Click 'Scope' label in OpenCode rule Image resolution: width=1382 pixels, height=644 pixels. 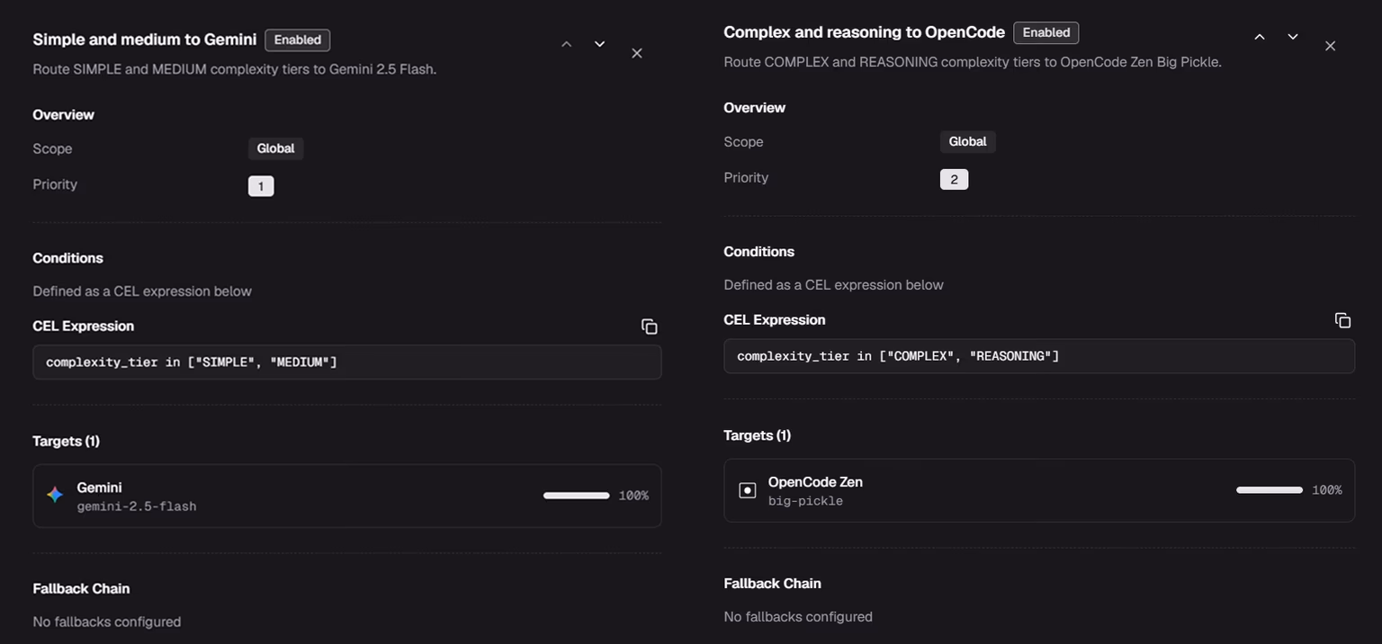pyautogui.click(x=743, y=142)
